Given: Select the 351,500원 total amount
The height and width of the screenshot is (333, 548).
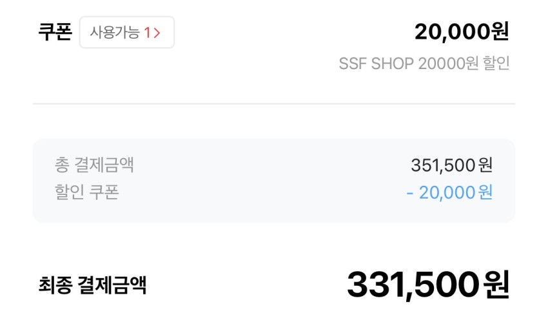Looking at the screenshot, I should [451, 165].
